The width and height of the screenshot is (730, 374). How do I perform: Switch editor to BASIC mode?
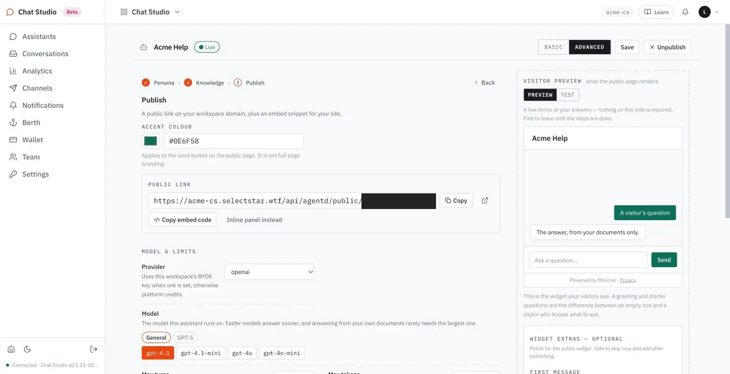tap(554, 47)
